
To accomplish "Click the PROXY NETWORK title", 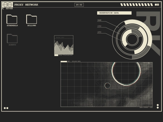I will [26, 5].
